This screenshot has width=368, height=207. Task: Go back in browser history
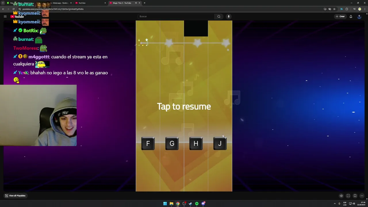coord(3,9)
